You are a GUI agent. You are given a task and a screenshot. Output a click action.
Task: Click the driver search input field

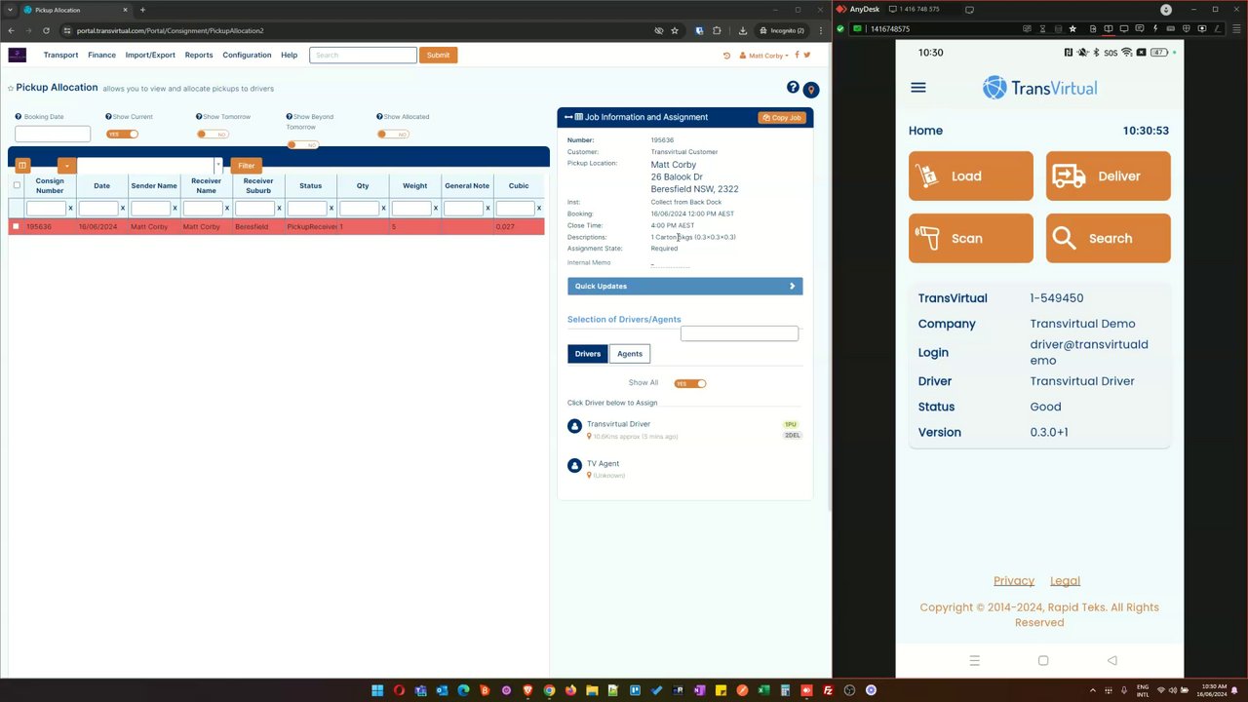click(739, 333)
